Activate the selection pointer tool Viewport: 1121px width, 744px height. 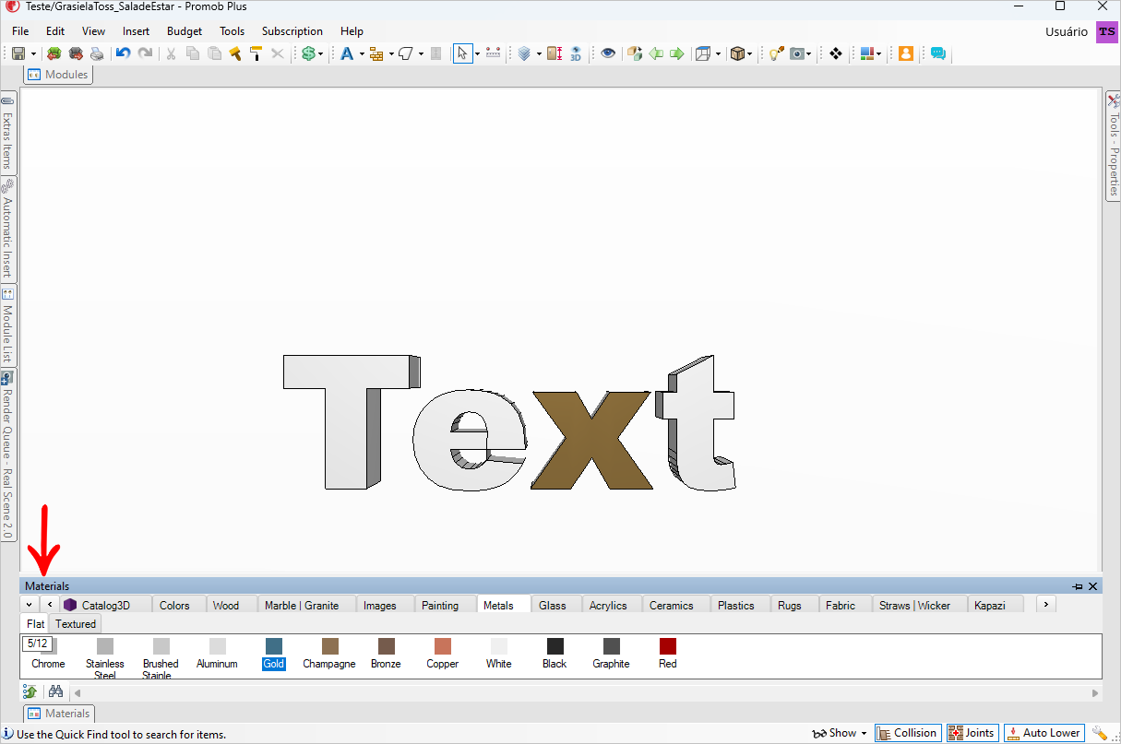462,53
